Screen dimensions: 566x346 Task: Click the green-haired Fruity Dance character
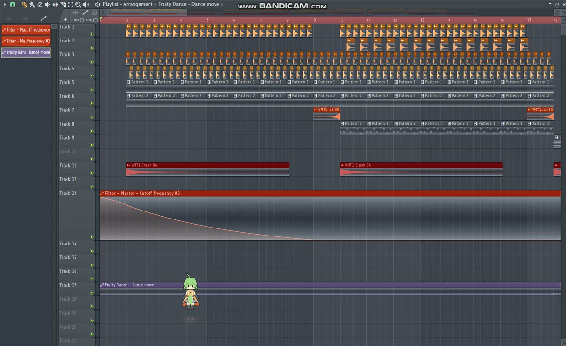190,292
